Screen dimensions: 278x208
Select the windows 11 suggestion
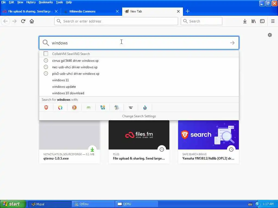139,80
